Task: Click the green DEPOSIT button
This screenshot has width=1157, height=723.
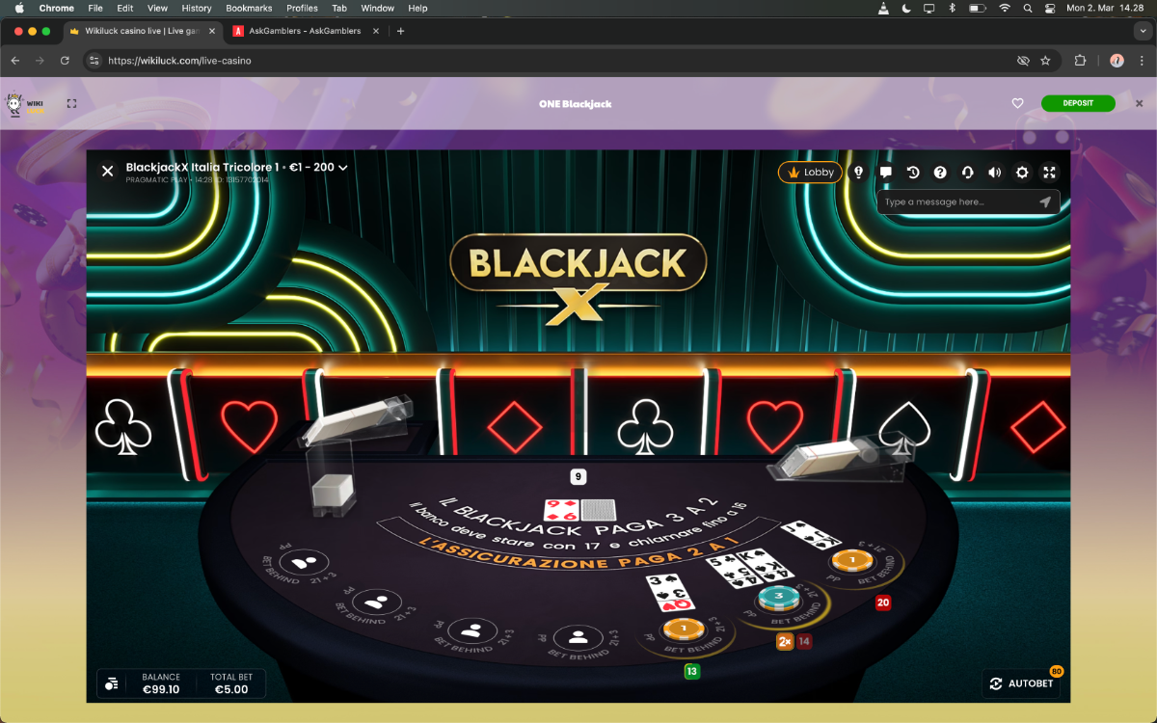Action: coord(1078,103)
